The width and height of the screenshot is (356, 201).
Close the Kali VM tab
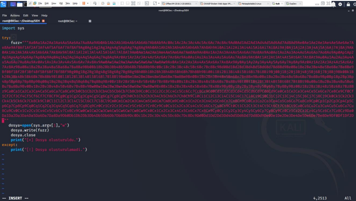pos(282,4)
